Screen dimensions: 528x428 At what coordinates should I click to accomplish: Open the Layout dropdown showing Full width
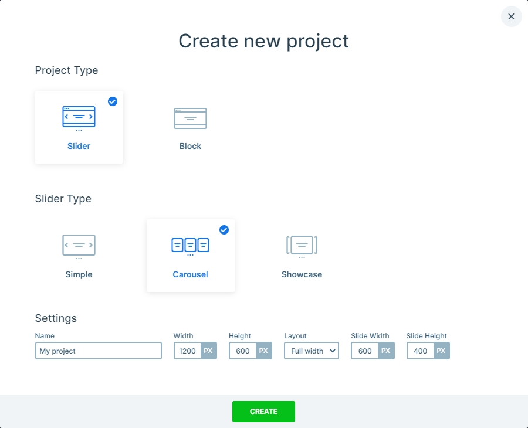point(312,351)
